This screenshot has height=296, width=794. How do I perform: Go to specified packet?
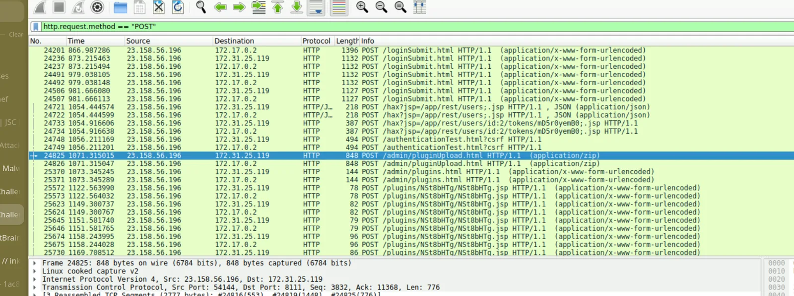point(259,7)
